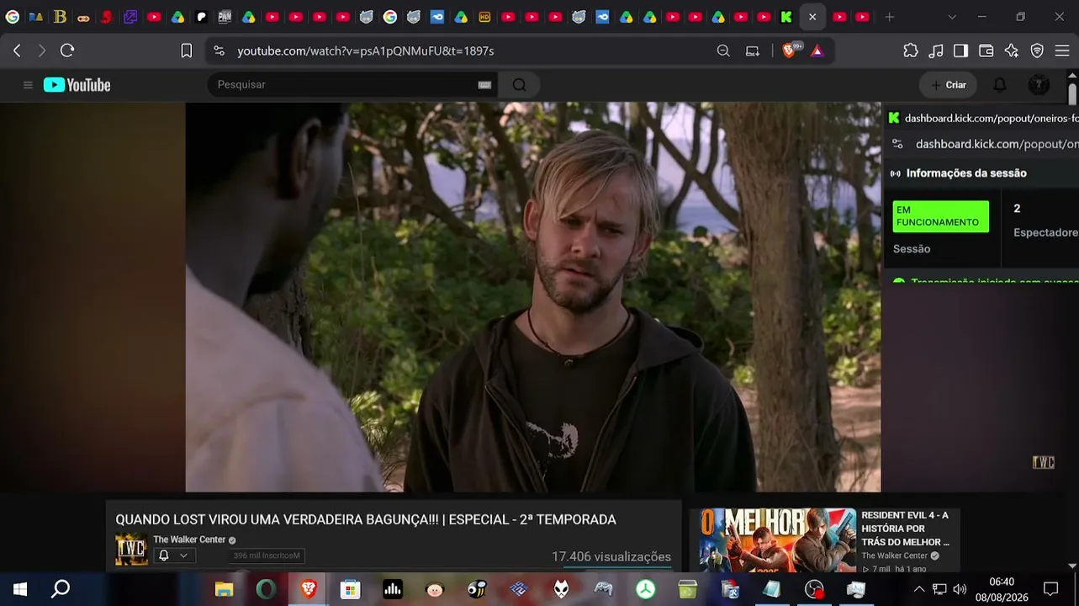Switch to the 'B' icon tab
Image resolution: width=1079 pixels, height=606 pixels.
(x=60, y=17)
